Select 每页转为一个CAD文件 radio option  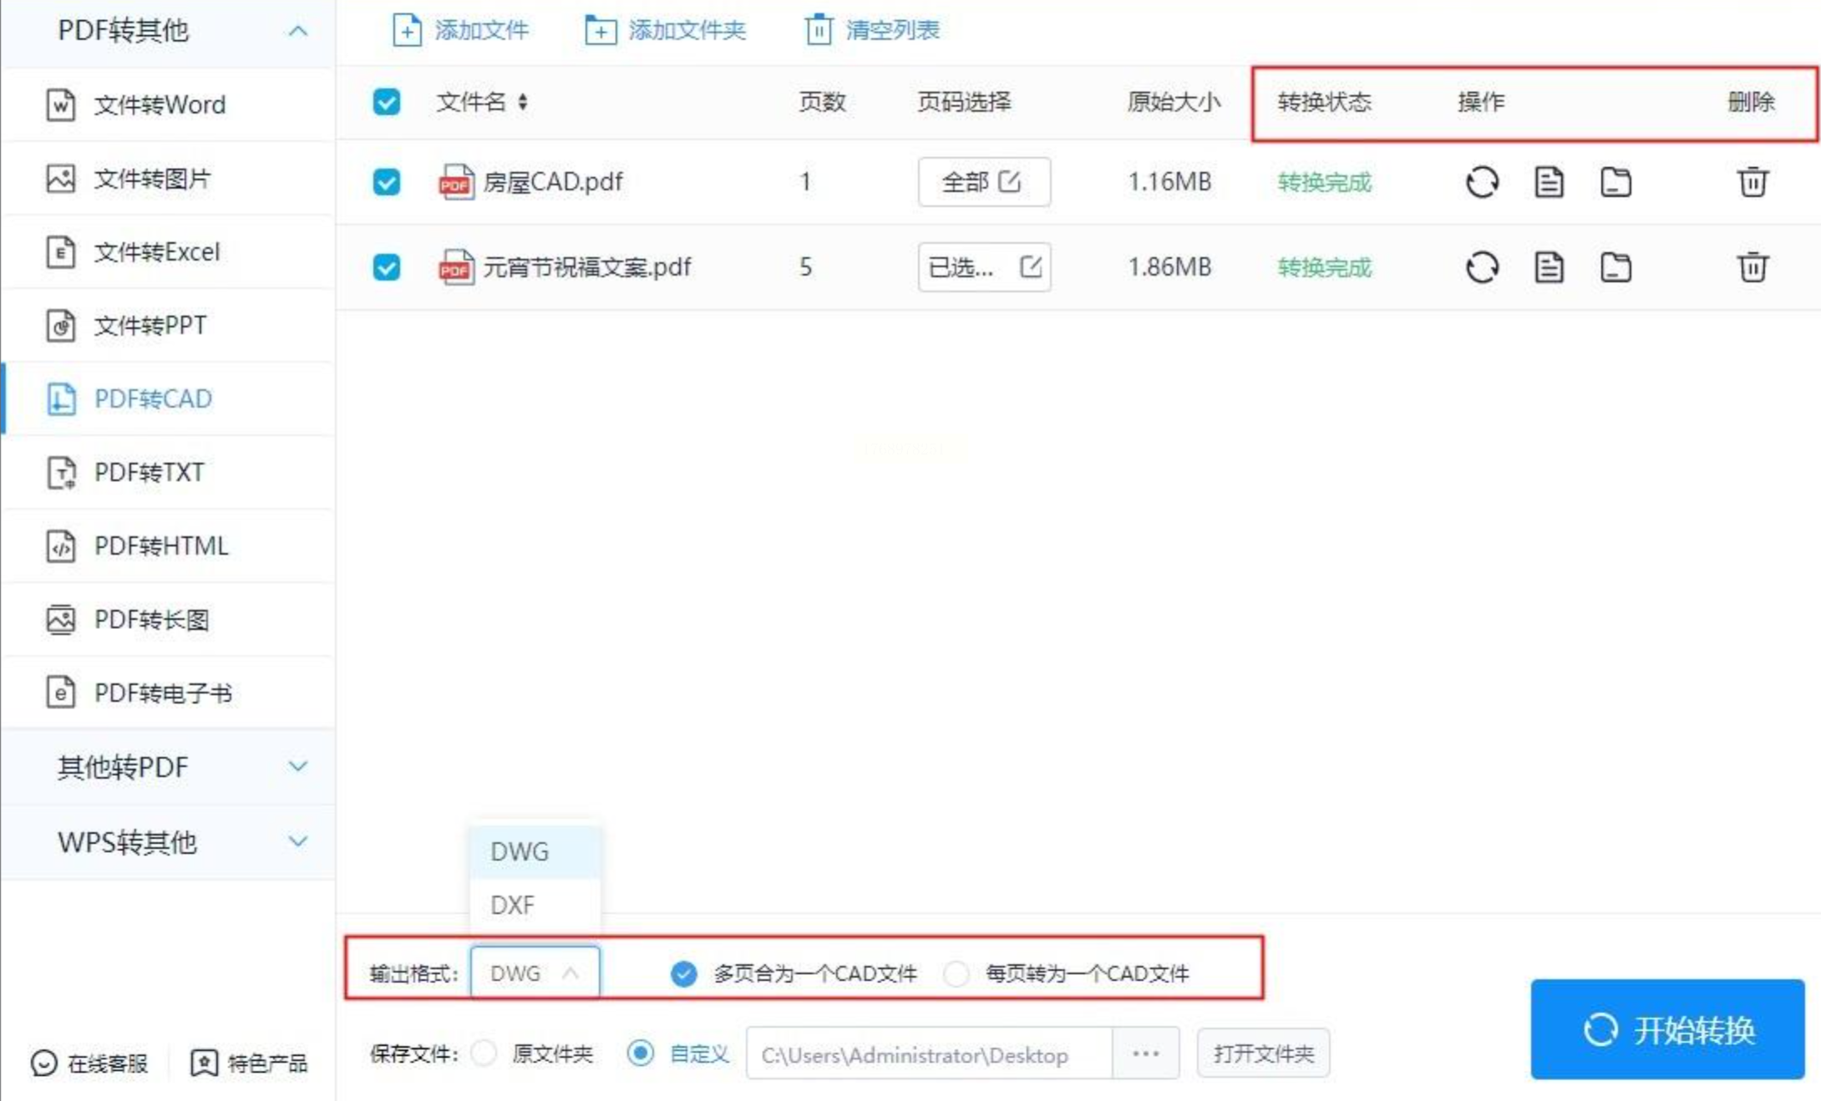point(956,973)
